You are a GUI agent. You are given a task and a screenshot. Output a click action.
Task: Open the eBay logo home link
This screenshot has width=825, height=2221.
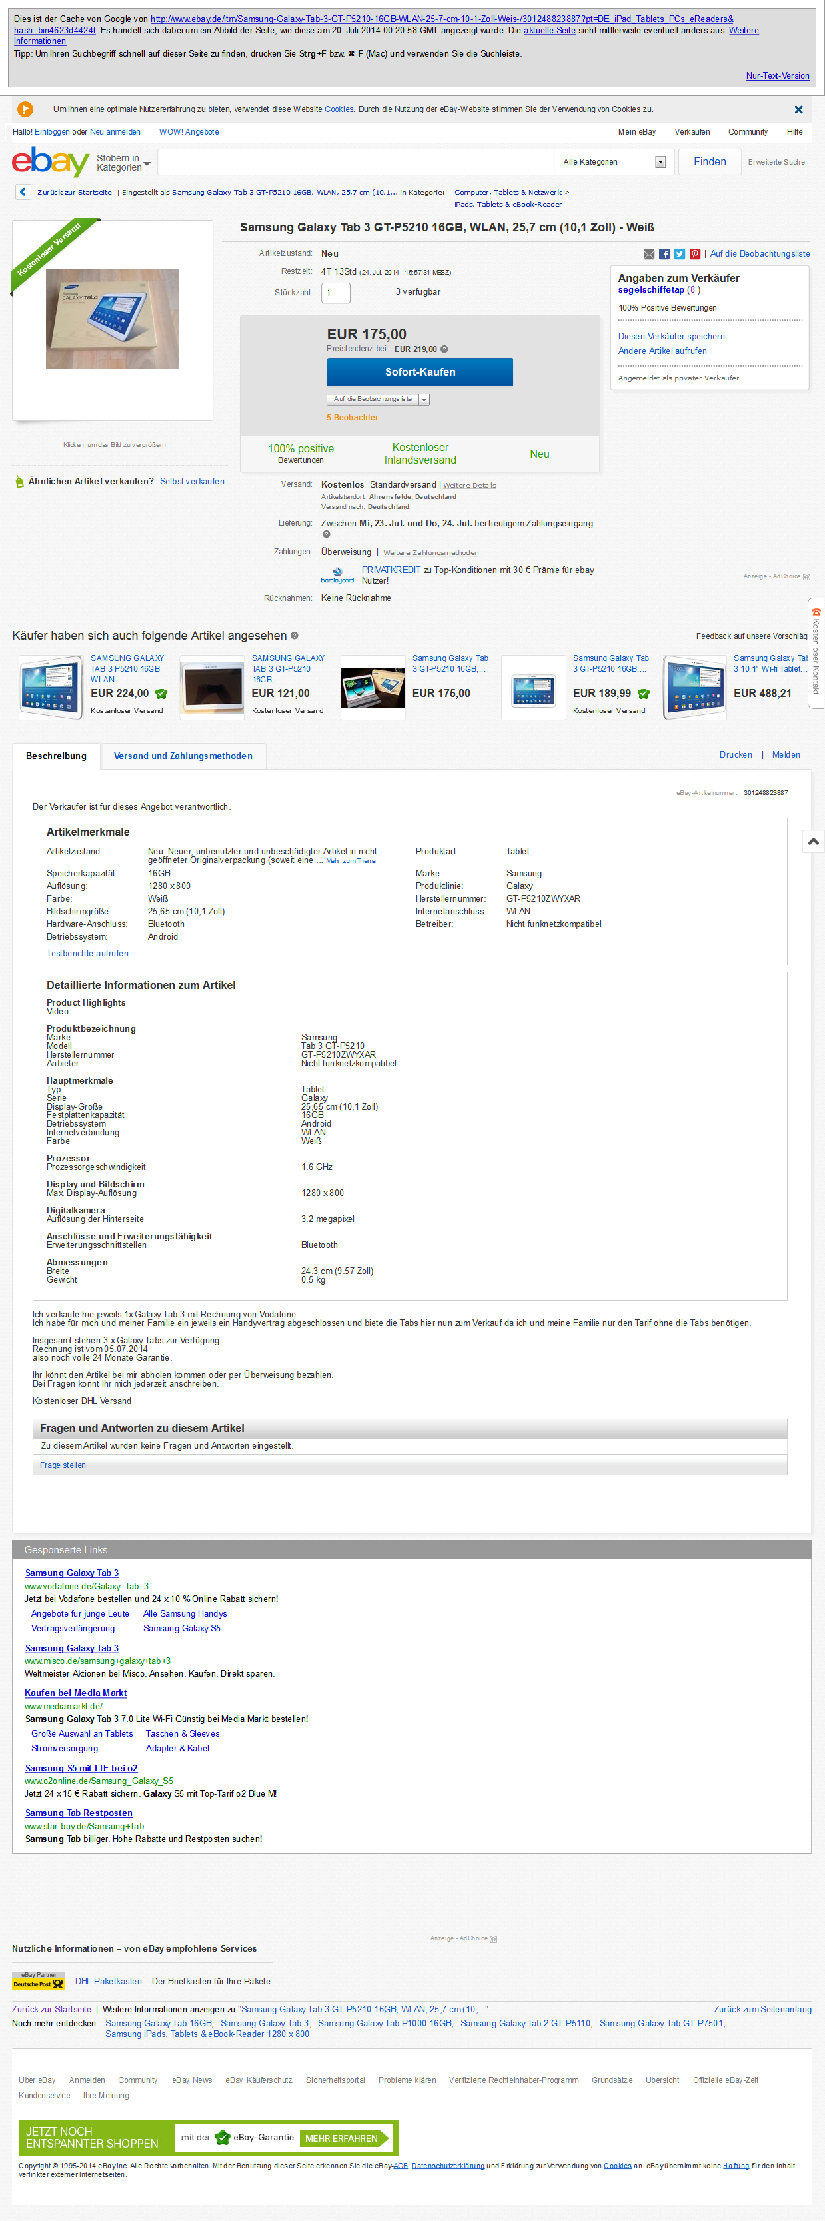point(50,161)
